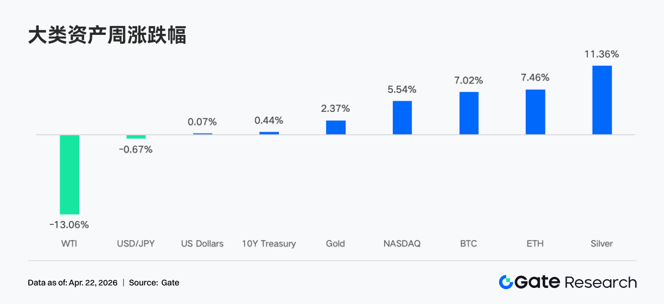Click the blue Gold bar
The height and width of the screenshot is (304, 664).
click(335, 127)
